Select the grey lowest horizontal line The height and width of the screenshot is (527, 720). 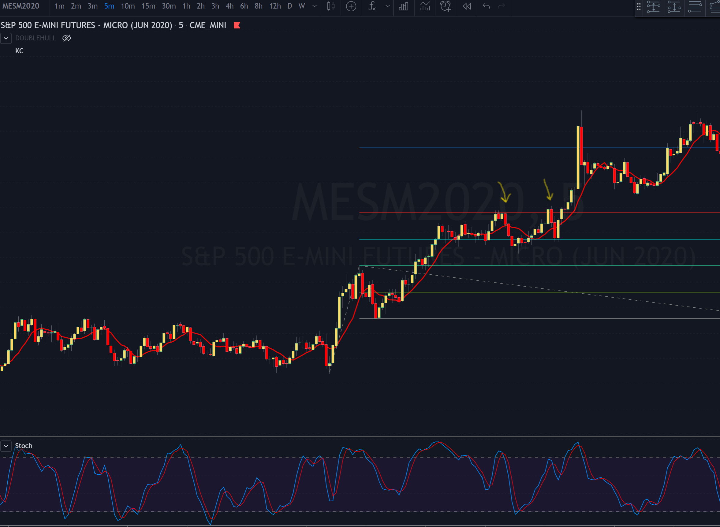(x=539, y=319)
